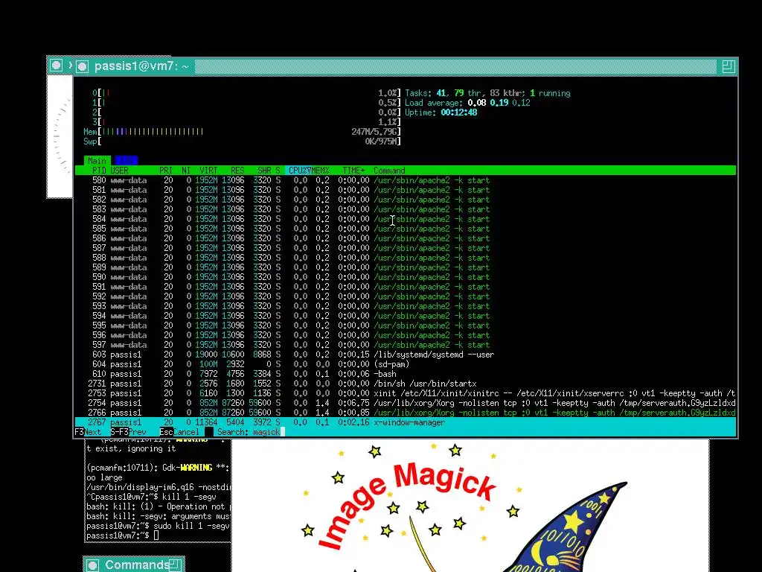Click F3 Next in the search bar
This screenshot has height=572, width=762.
(89, 432)
